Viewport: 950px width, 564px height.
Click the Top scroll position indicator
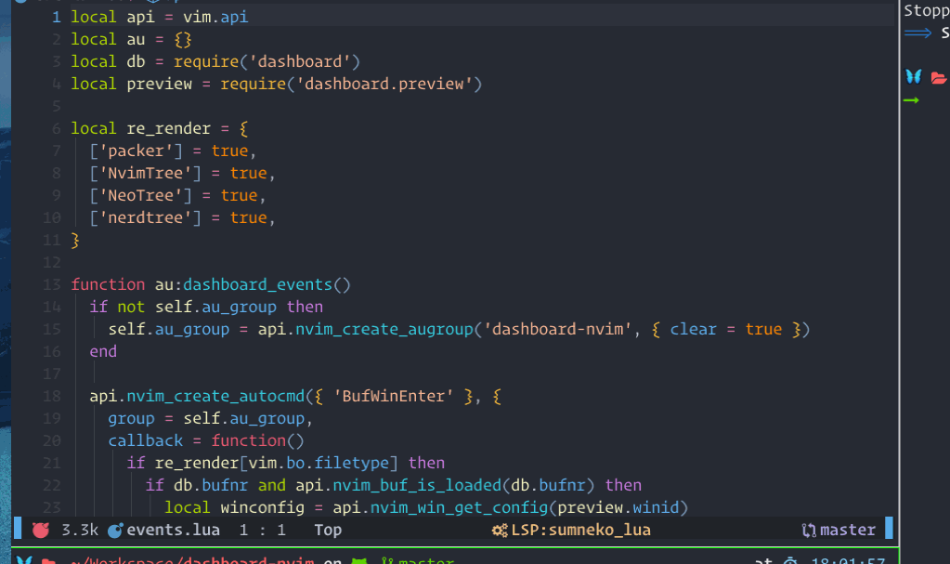327,530
